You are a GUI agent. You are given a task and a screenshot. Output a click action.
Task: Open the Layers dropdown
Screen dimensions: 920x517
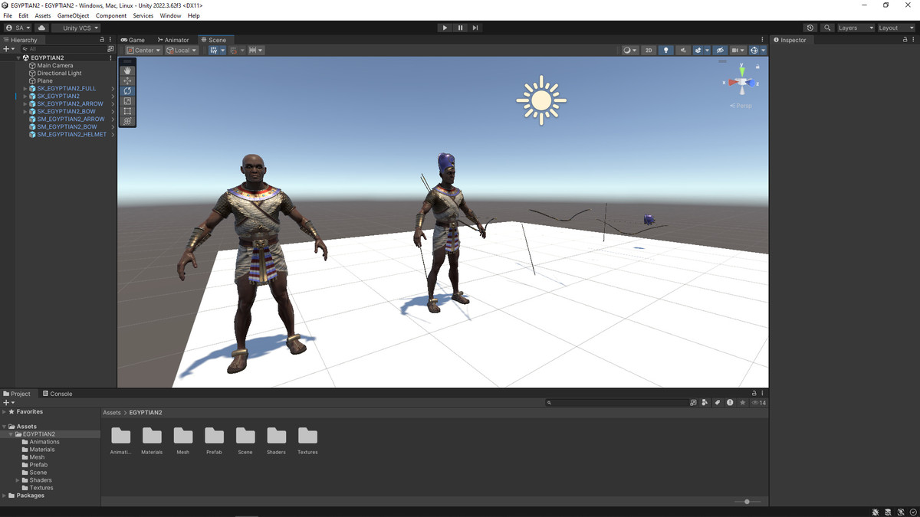(x=855, y=28)
